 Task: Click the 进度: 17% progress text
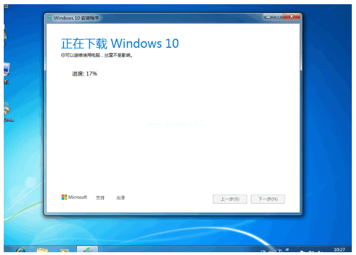pos(85,74)
